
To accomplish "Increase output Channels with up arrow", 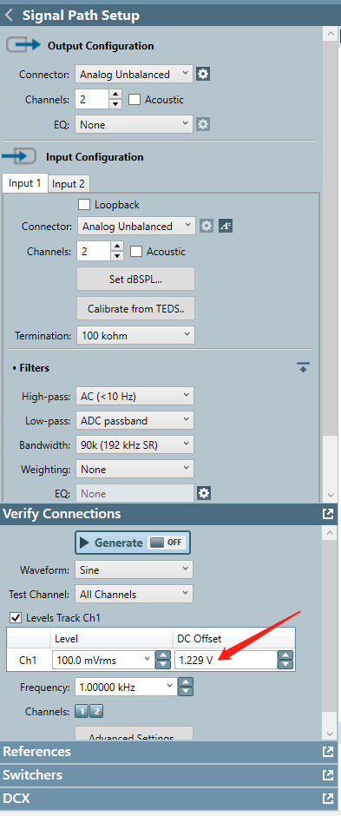I will tap(115, 95).
